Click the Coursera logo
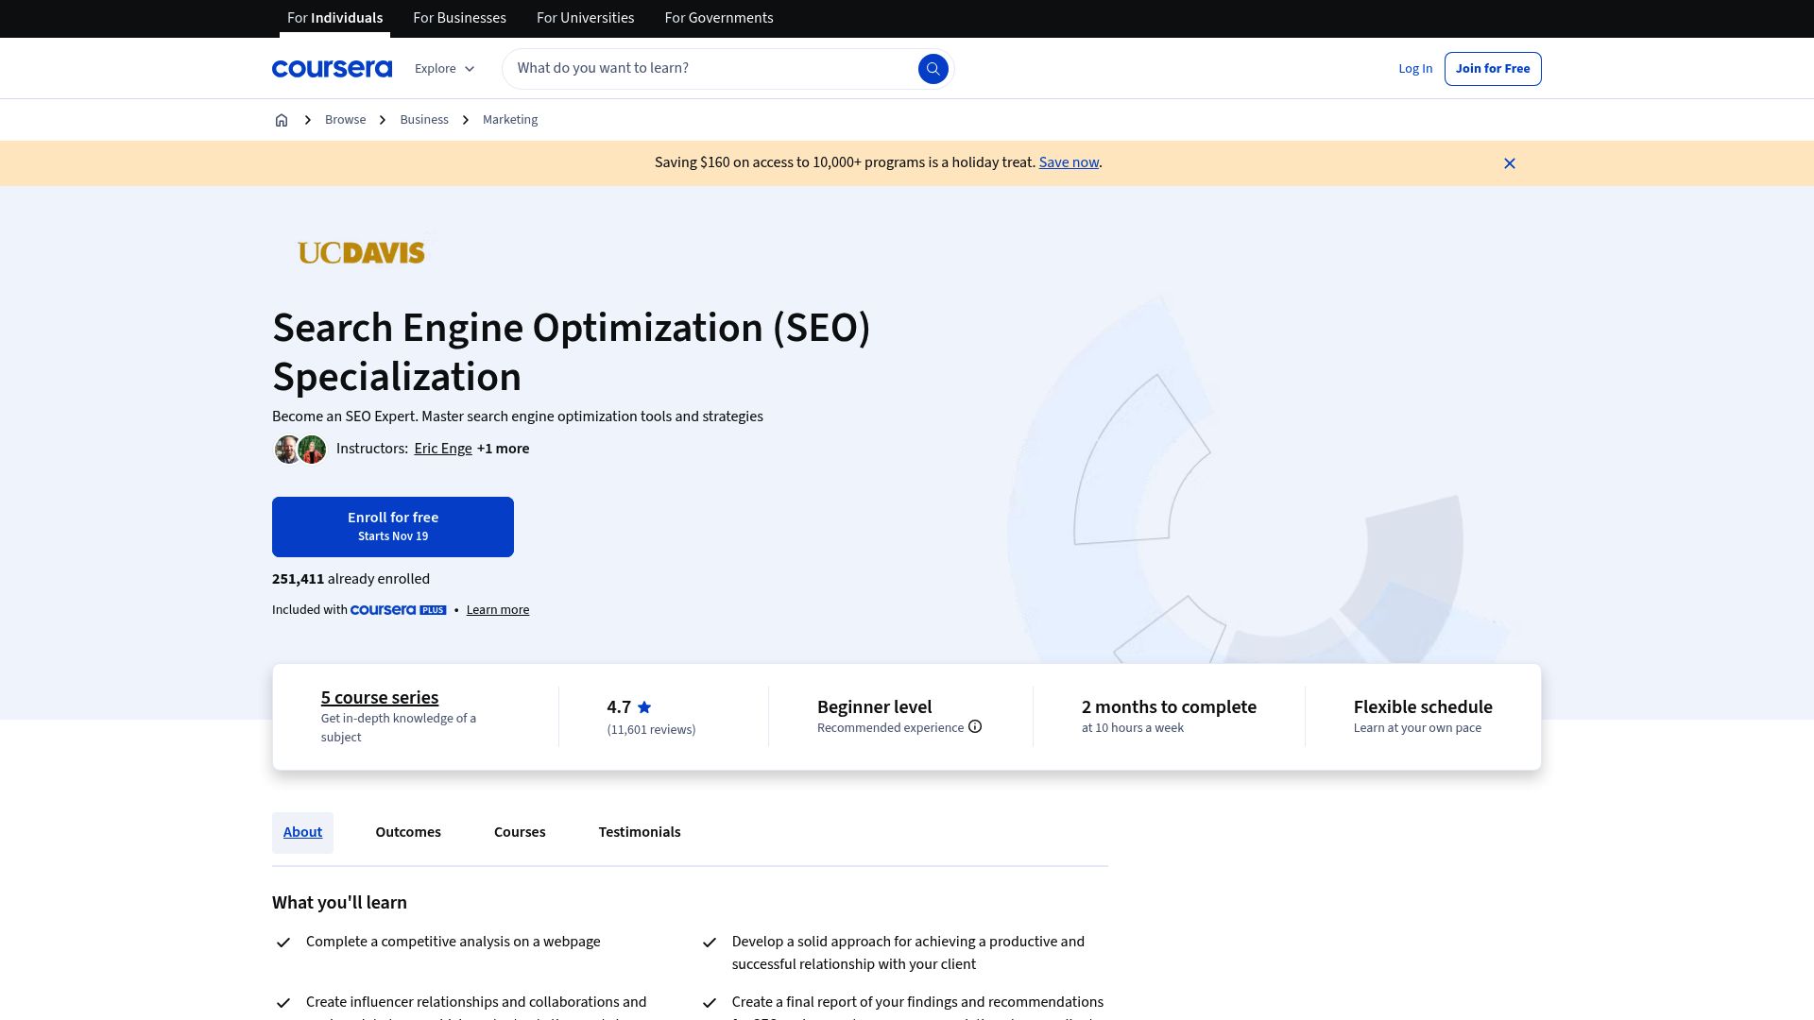Viewport: 1814px width, 1020px height. (332, 68)
